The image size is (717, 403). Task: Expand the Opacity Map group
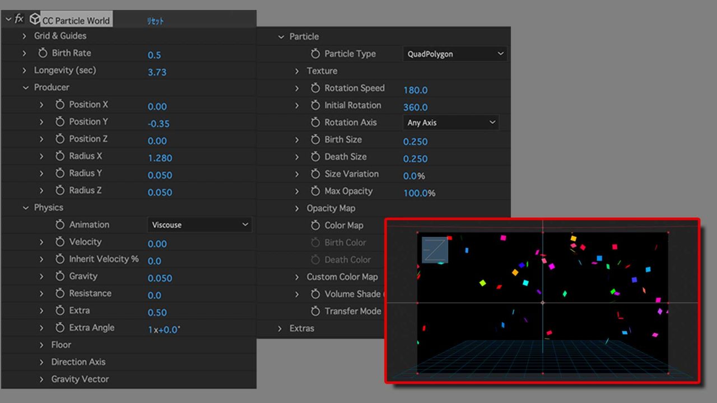297,208
